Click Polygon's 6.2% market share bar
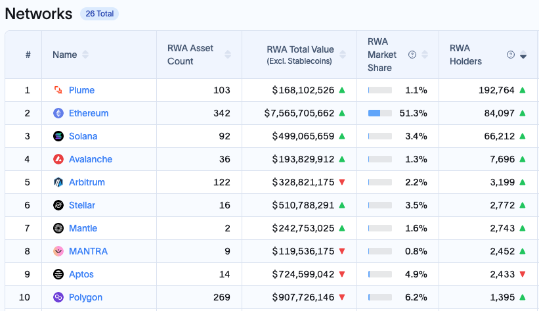This screenshot has width=539, height=311. 380,297
